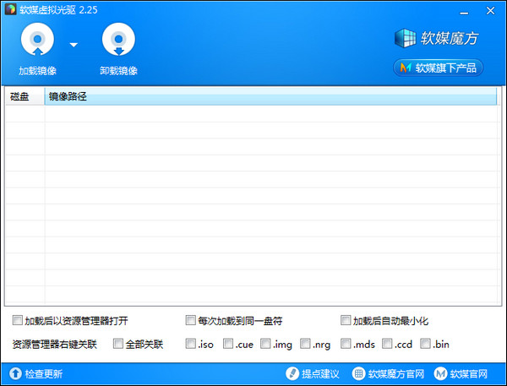Image resolution: width=507 pixels, height=386 pixels.
Task: Click the 加载镜像 (load image) disc icon
Action: tap(36, 40)
